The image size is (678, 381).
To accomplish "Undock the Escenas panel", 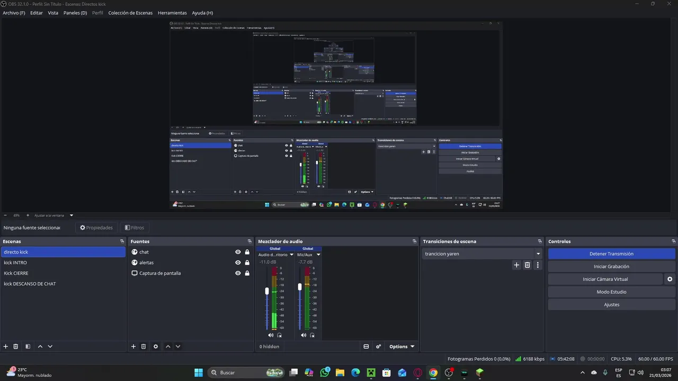I will tap(122, 241).
